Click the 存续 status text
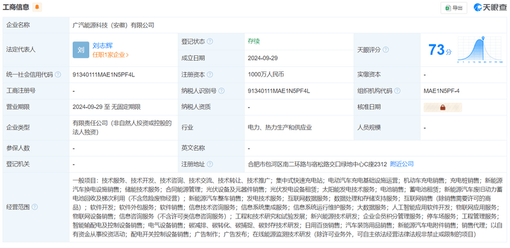510x248 pixels. coord(254,41)
